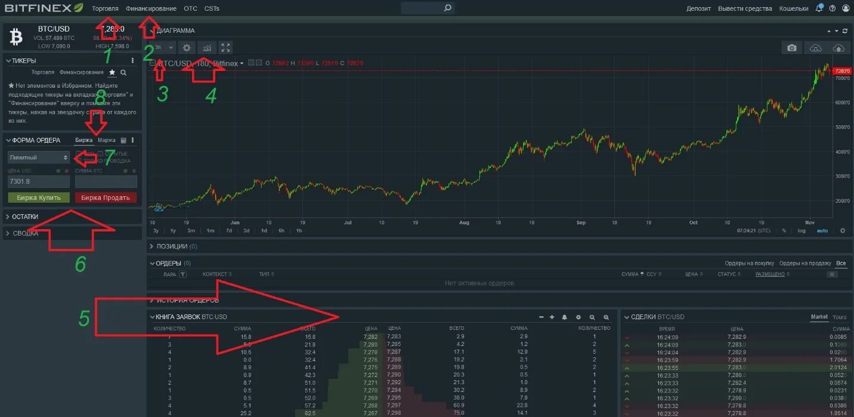Image resolution: width=854 pixels, height=417 pixels.
Task: Open the CSTs menu item
Action: click(x=212, y=8)
